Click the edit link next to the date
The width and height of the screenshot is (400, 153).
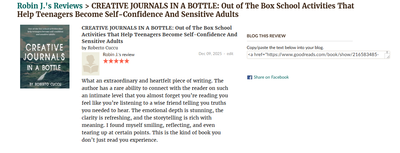(230, 54)
